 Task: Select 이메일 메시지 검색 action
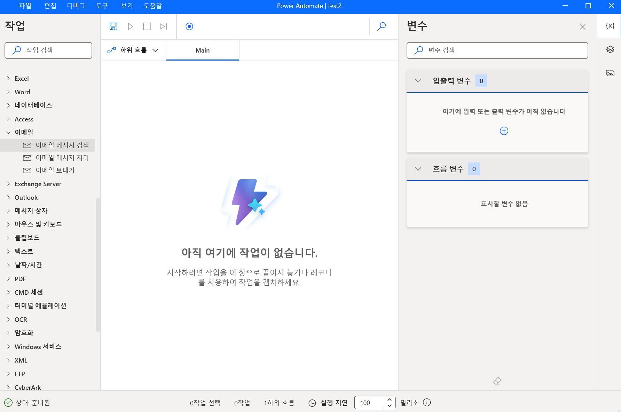47,145
